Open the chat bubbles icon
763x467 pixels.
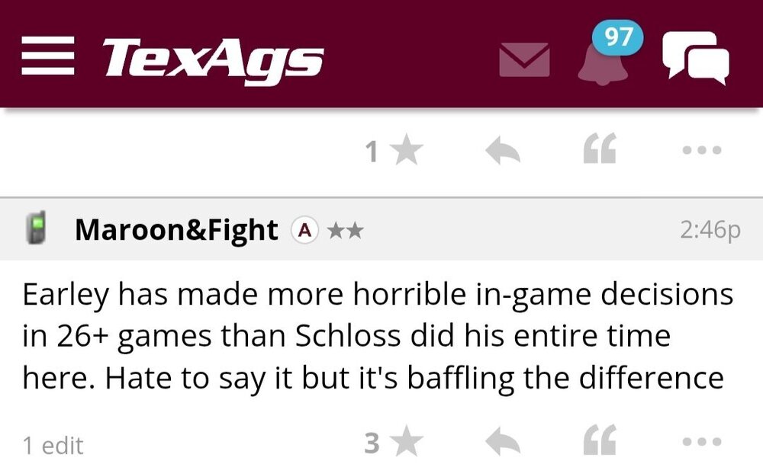coord(695,56)
